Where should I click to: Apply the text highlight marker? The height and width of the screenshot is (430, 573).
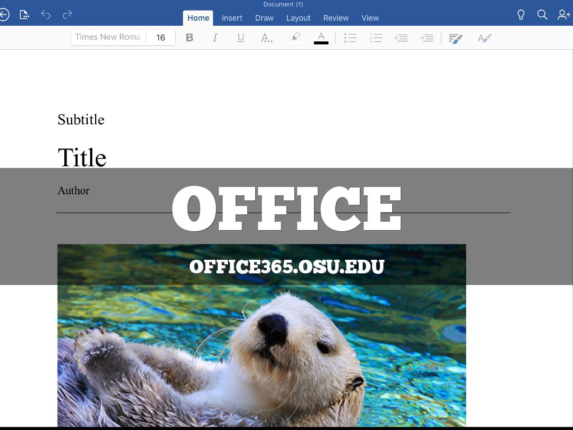[295, 38]
